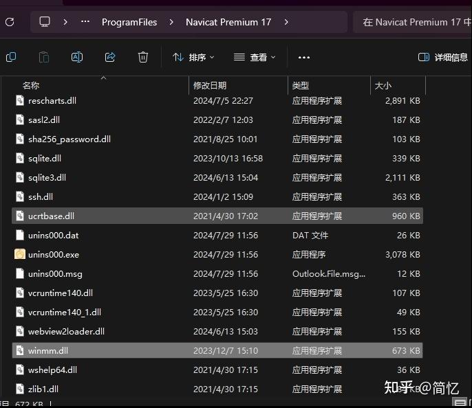This screenshot has width=472, height=408.
Task: Select file name sha256_password.dll
Action: click(x=69, y=139)
